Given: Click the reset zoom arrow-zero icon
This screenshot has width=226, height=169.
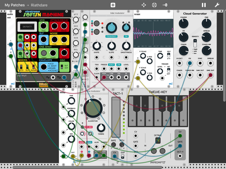Looking at the screenshot, I should (165, 5).
